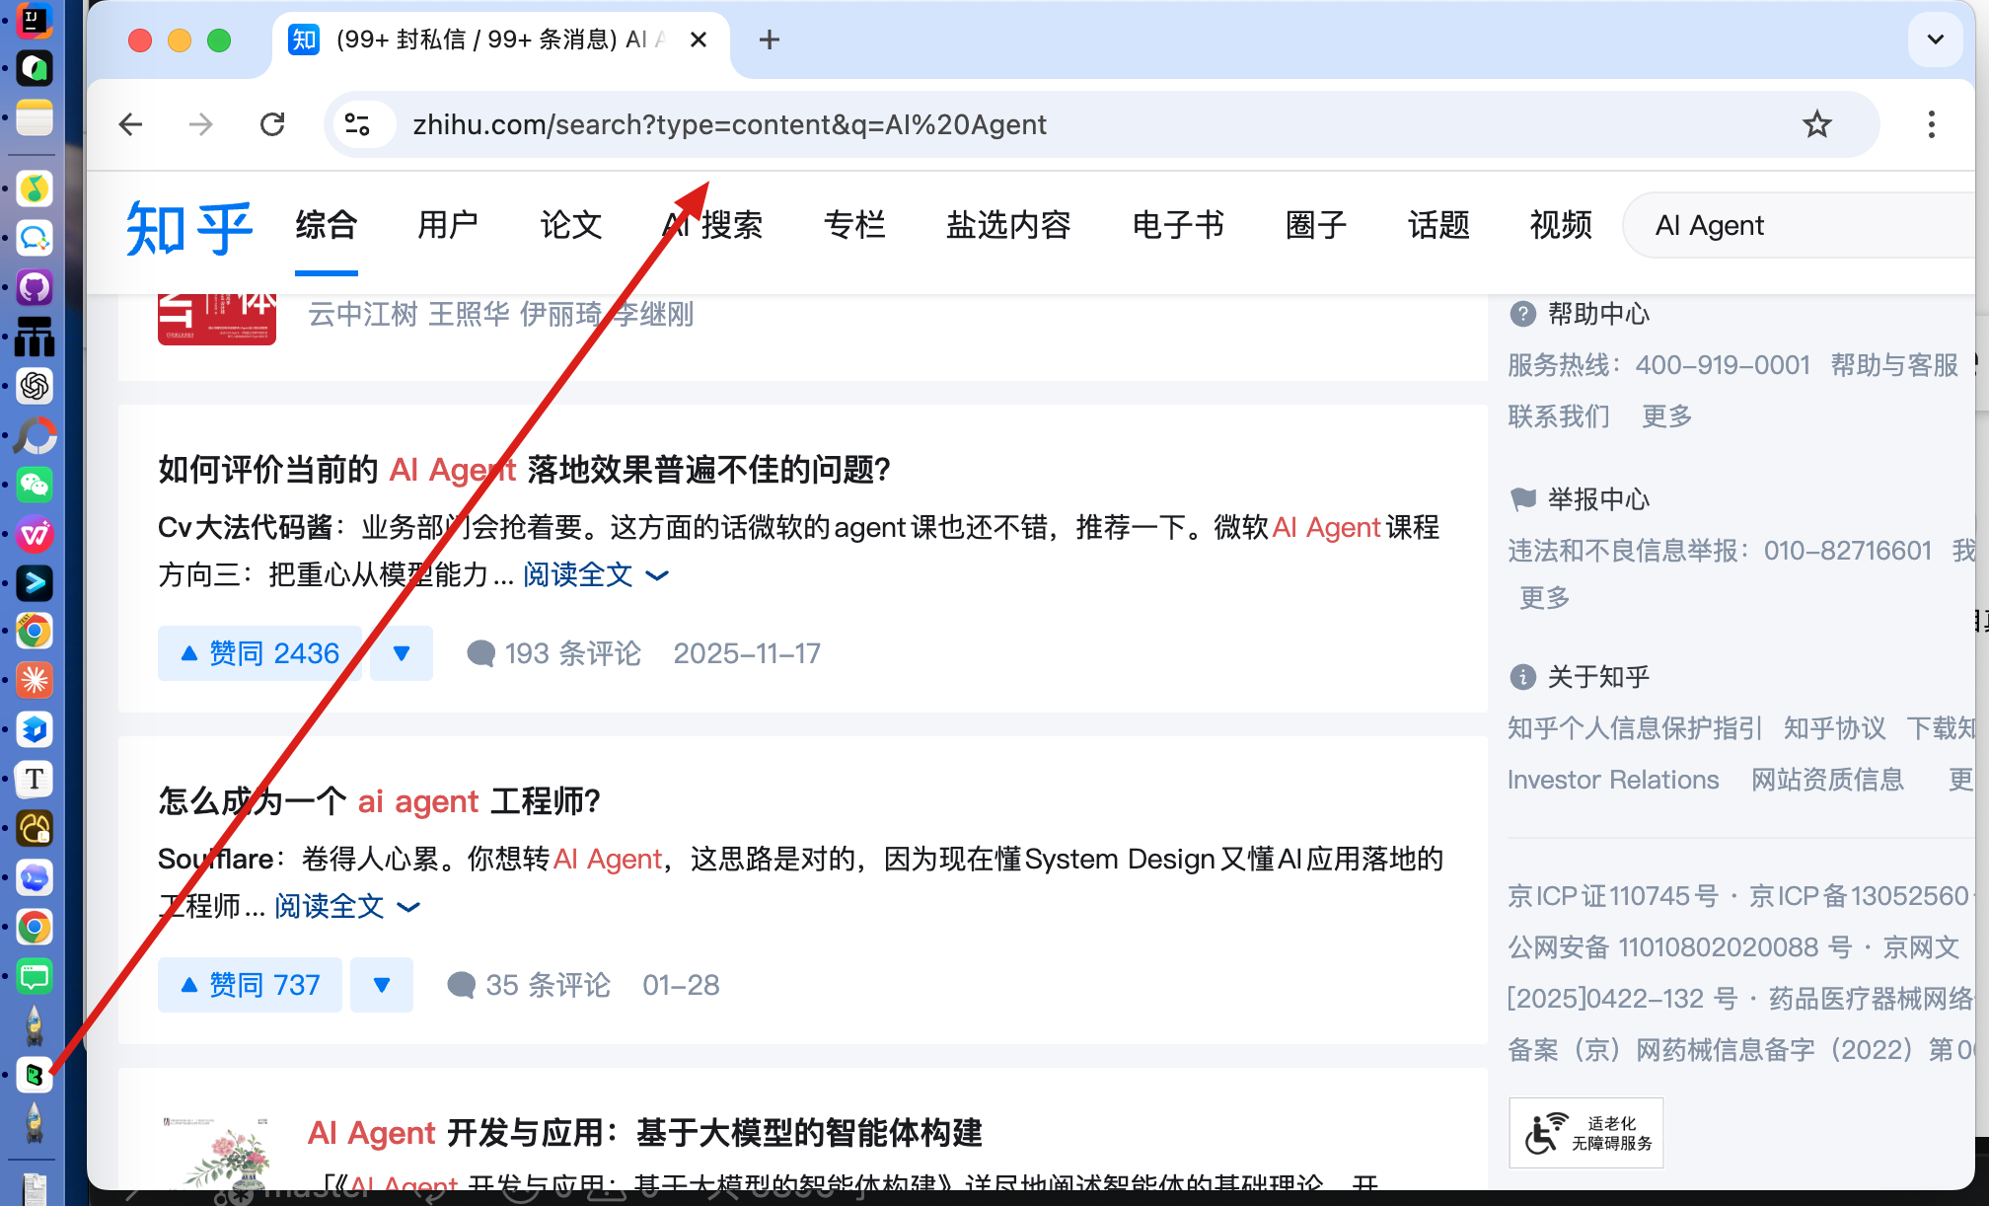Open a new browser tab
The width and height of the screenshot is (1989, 1206).
[x=770, y=39]
